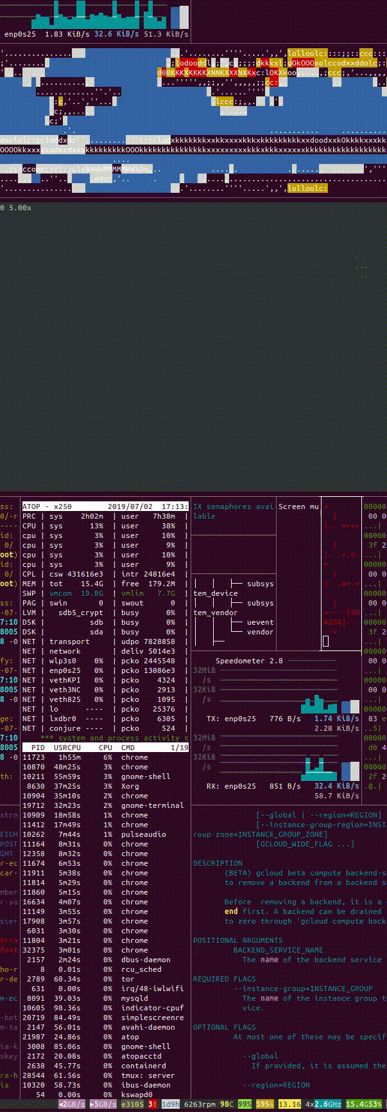The image size is (387, 1112).
Task: Click the green 99% status segment
Action: click(245, 1104)
